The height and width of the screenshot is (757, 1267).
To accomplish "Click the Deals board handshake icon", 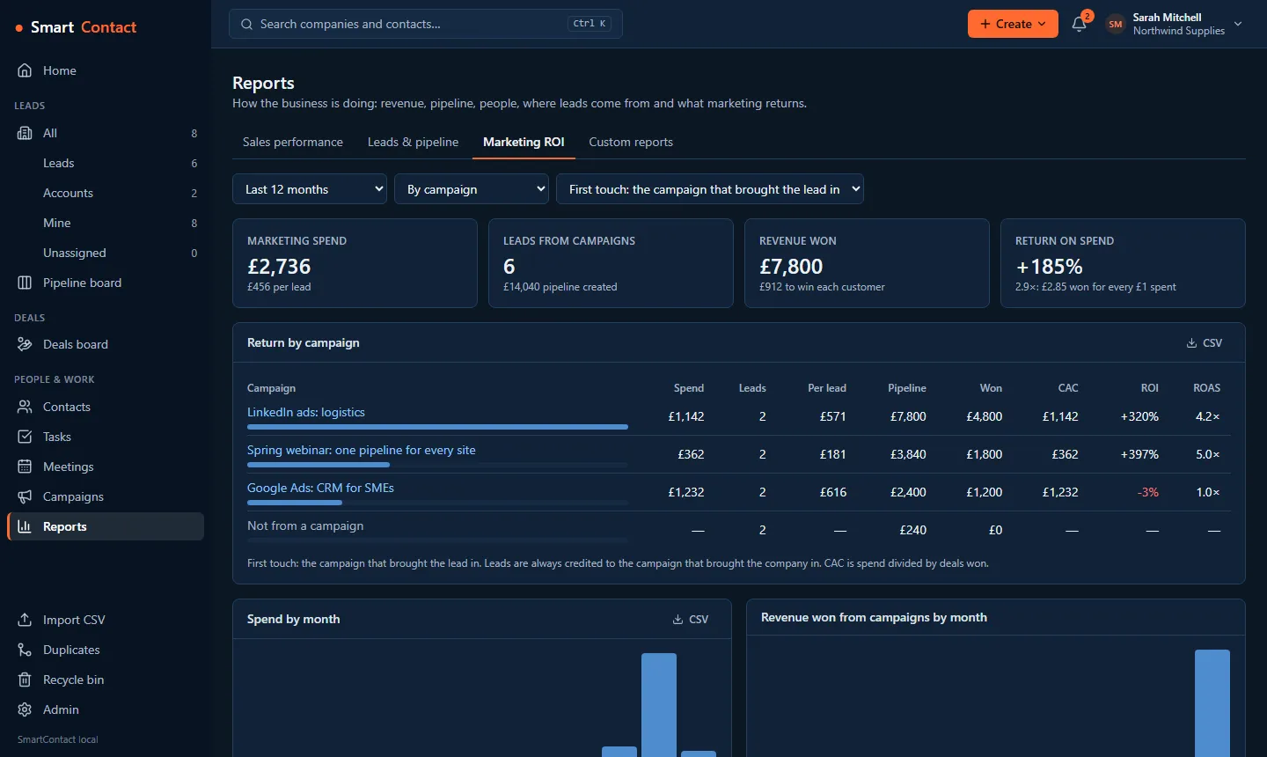I will [25, 344].
